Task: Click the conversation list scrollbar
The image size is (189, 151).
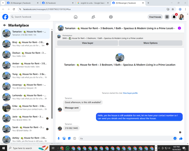Action: click(52, 75)
